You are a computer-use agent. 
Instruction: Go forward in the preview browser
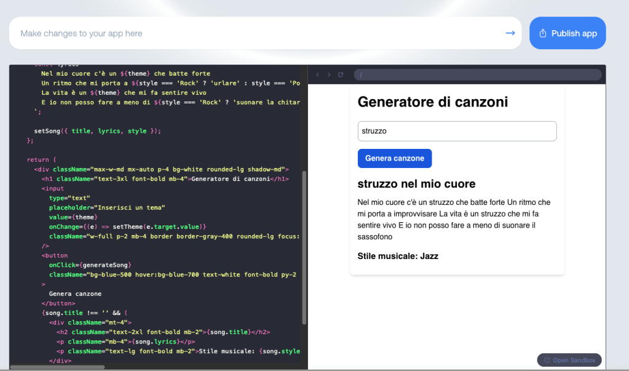tap(329, 74)
